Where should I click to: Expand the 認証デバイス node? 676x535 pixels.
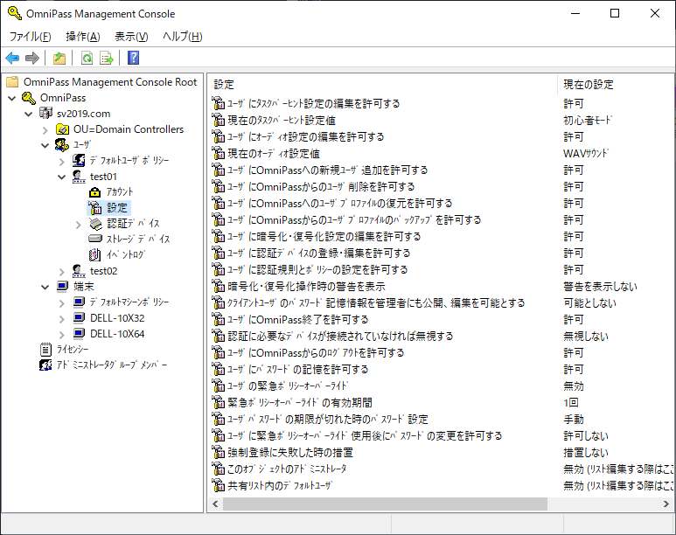click(x=78, y=224)
